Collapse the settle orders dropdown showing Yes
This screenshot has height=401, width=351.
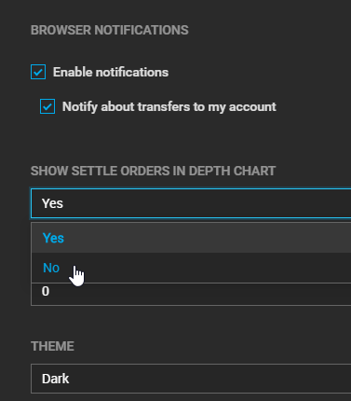191,203
